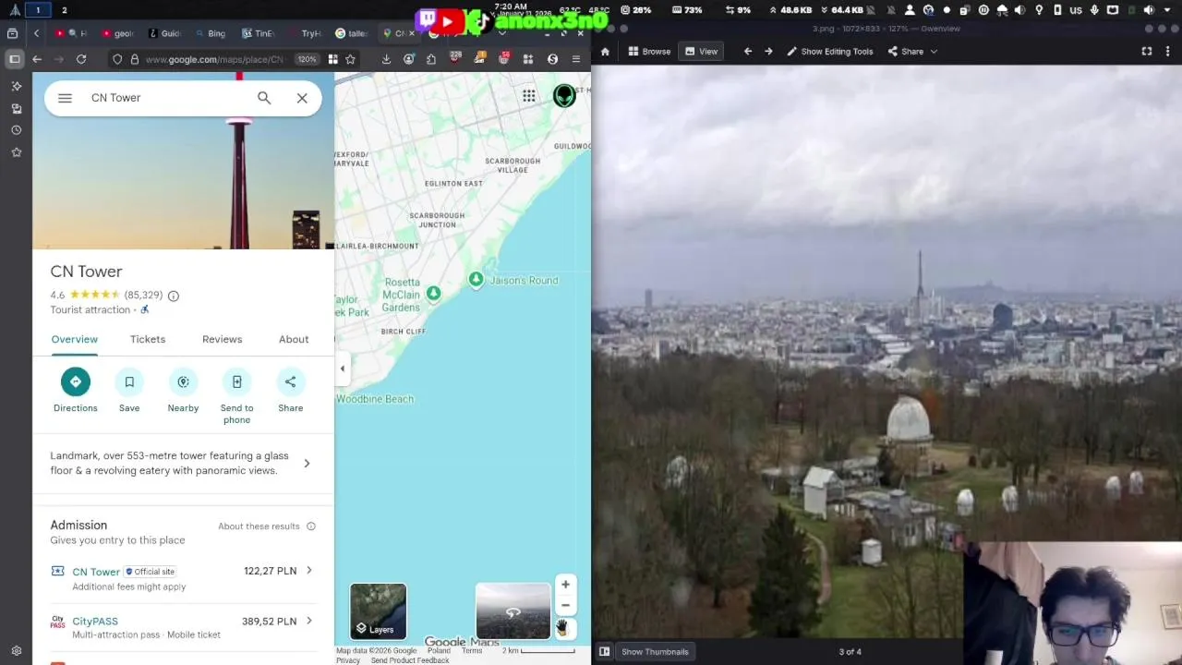
Task: Click the search magnifier in Maps search box
Action: click(x=264, y=98)
